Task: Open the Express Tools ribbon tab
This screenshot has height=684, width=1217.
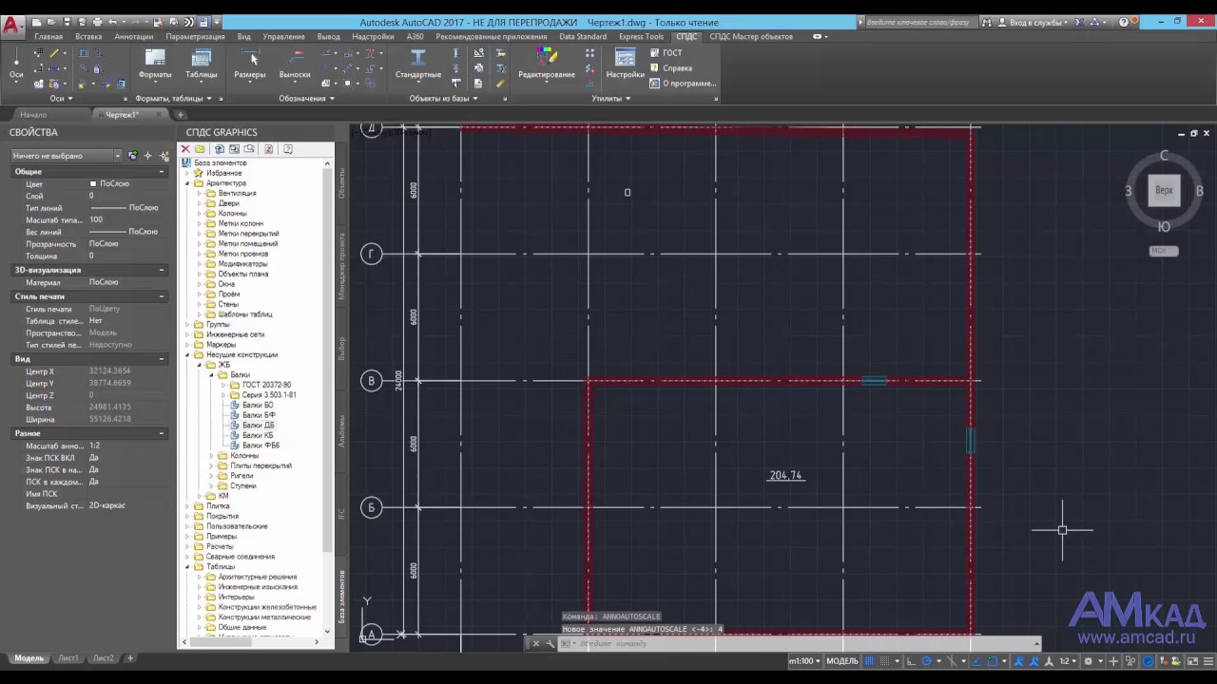Action: [641, 37]
